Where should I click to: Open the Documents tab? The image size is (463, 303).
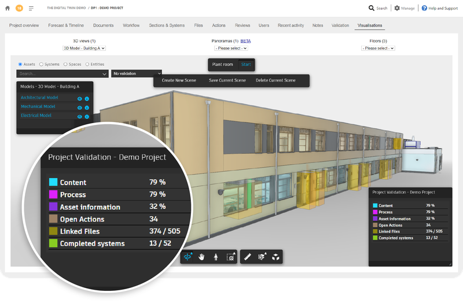pos(104,25)
